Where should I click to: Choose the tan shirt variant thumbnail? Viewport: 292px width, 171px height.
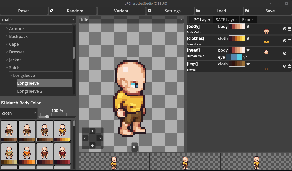9,154
